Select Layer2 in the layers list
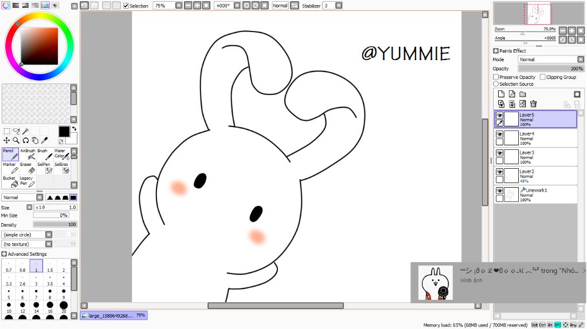 pos(536,175)
